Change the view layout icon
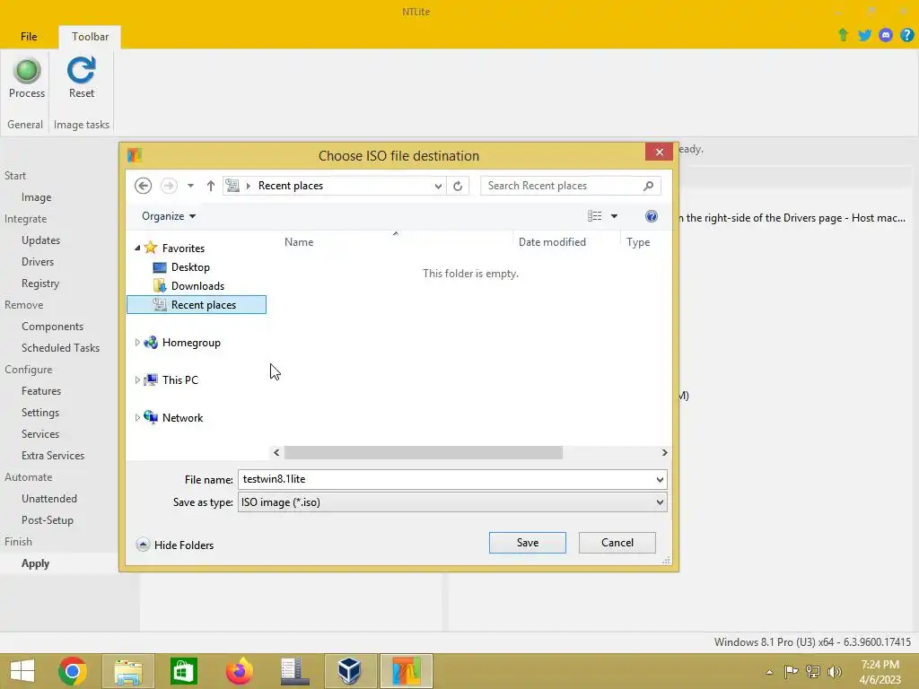The image size is (919, 689). [594, 216]
